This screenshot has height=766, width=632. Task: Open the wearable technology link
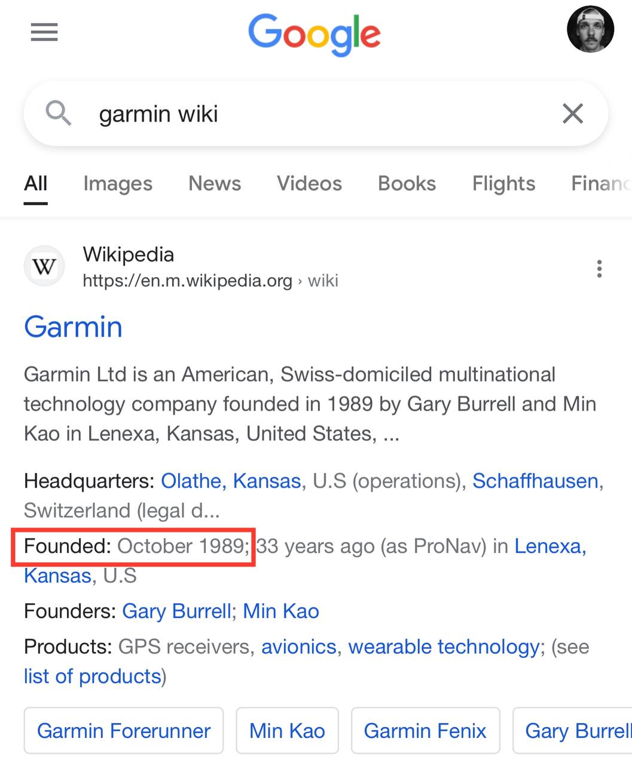click(444, 647)
